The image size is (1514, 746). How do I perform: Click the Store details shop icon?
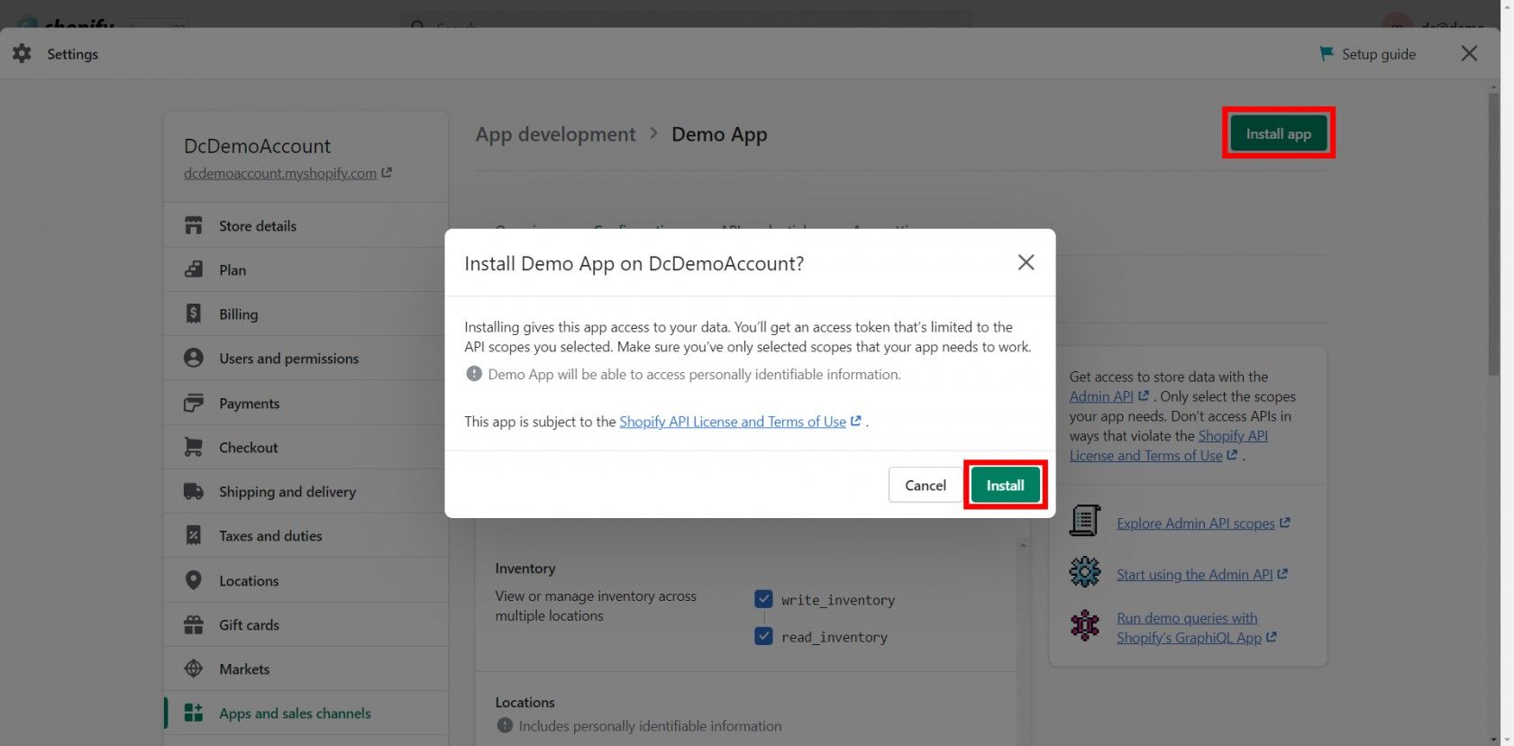pos(194,225)
